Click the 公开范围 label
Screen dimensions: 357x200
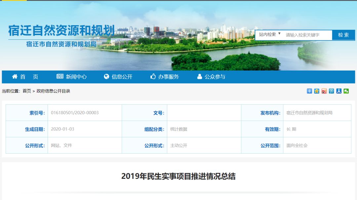270,146
